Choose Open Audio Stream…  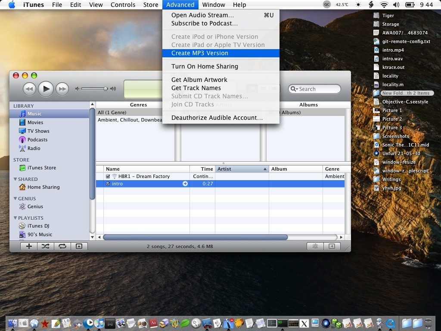221,15
